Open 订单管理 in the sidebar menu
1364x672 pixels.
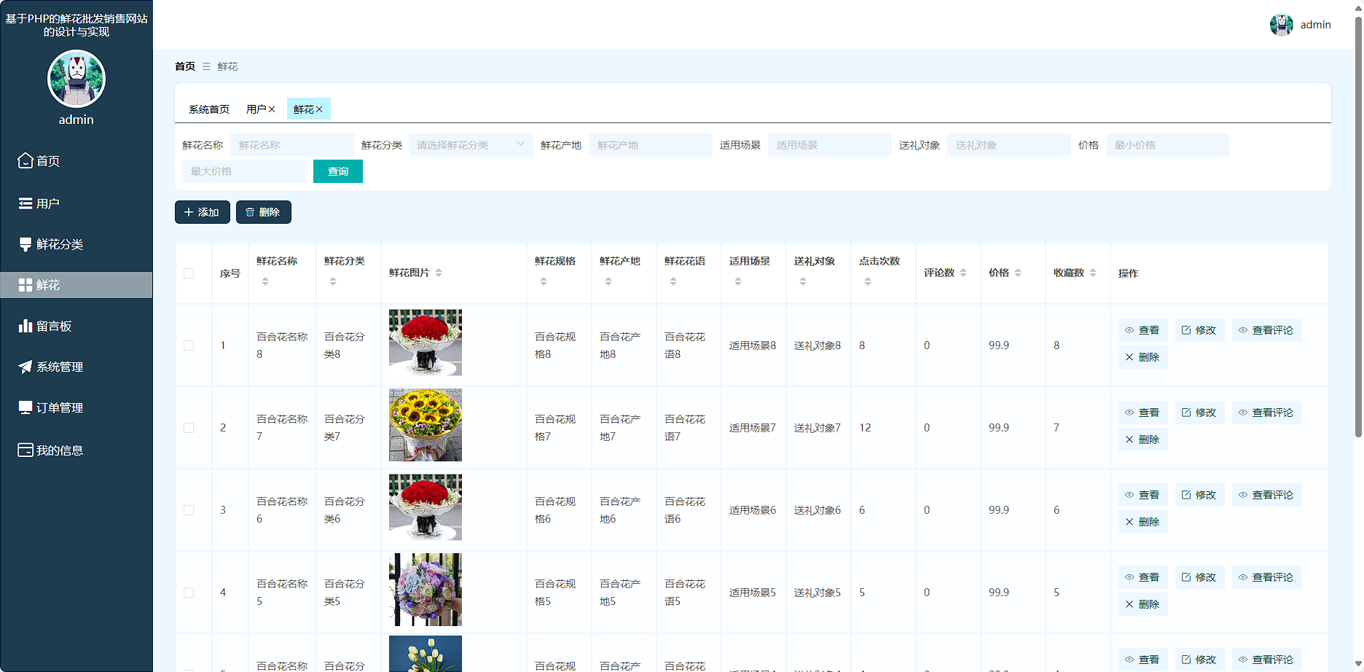pos(77,407)
